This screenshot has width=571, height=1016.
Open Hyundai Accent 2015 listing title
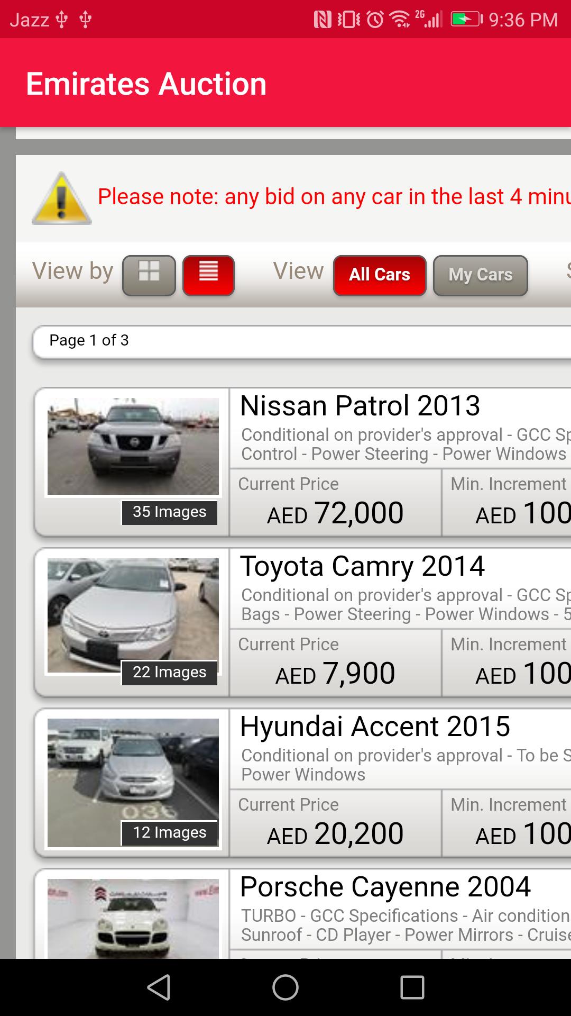coord(375,727)
